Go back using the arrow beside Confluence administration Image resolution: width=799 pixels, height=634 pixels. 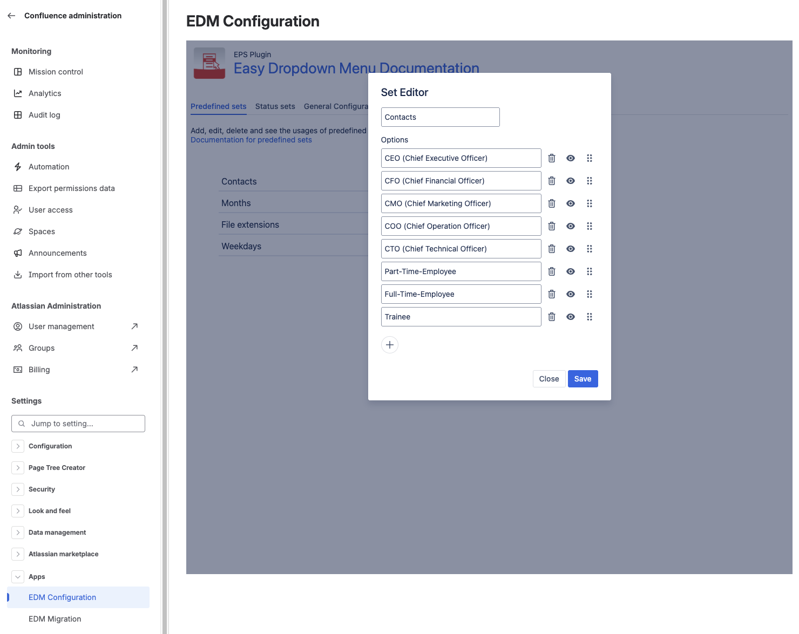pyautogui.click(x=11, y=16)
